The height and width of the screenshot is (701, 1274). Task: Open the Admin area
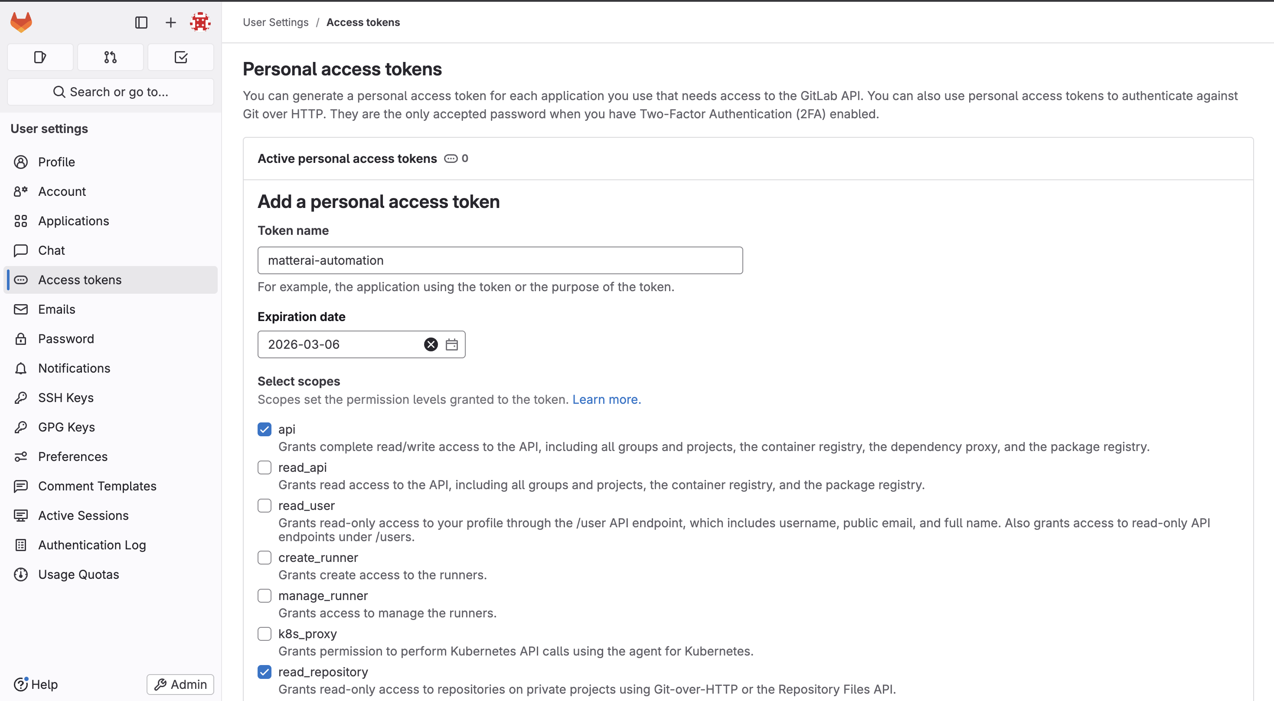click(x=180, y=684)
